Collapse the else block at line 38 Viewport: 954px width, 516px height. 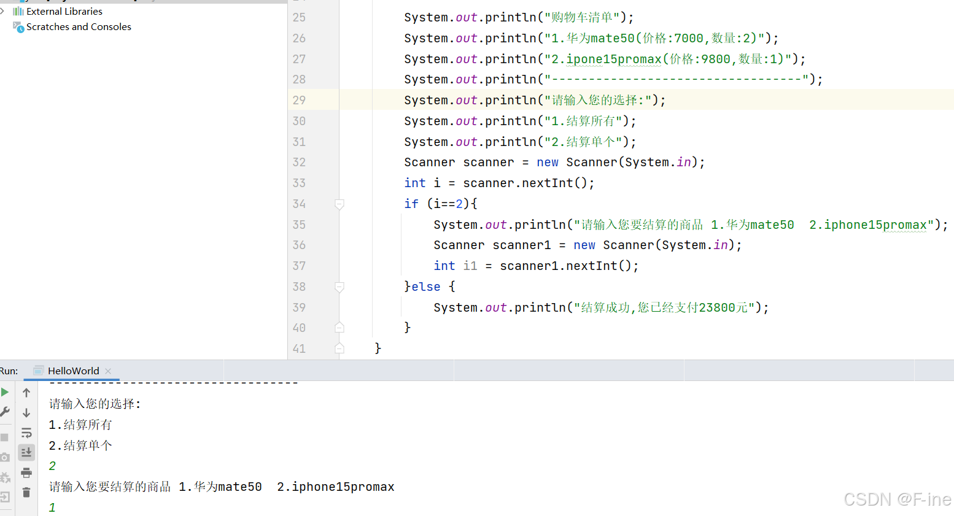point(339,287)
